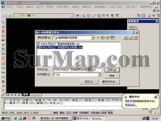Open status bar tray down arrow menu
Image resolution: width=161 pixels, height=121 pixels.
155,113
